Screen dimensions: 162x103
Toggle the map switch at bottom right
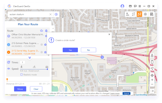pyautogui.click(x=152, y=91)
